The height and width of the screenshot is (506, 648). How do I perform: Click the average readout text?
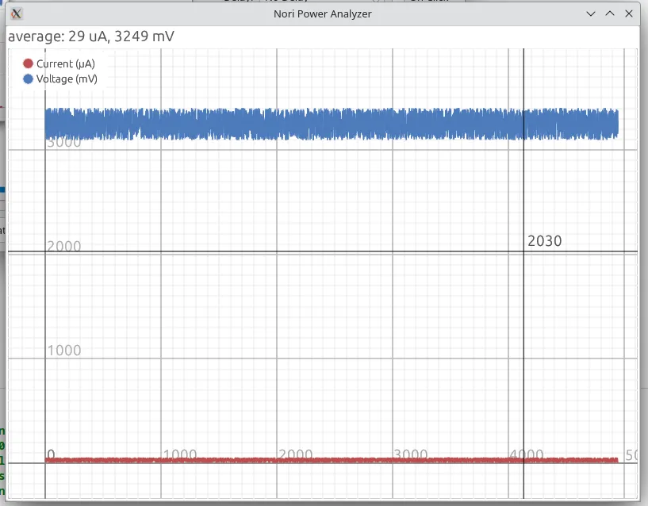pos(91,36)
